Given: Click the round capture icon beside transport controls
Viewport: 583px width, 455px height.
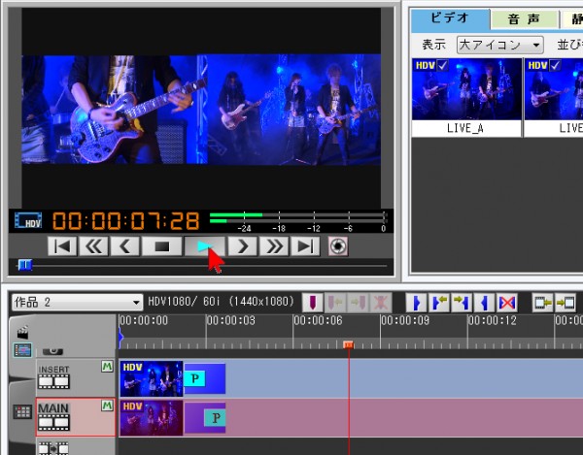Looking at the screenshot, I should tap(338, 246).
